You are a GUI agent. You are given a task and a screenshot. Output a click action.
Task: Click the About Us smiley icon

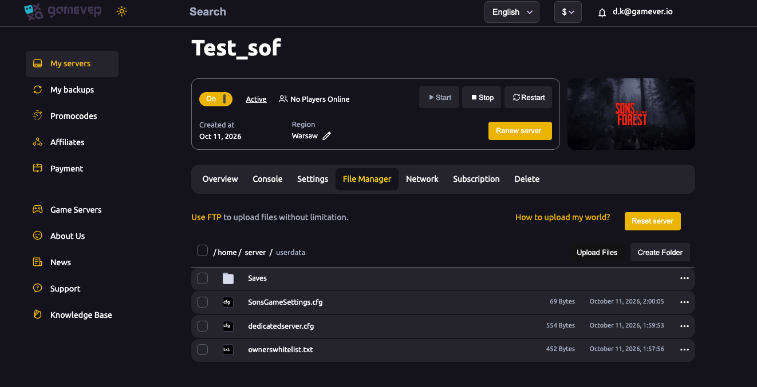click(x=38, y=236)
